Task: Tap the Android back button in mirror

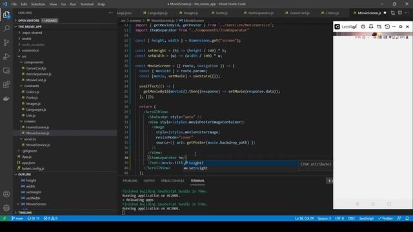Action: pyautogui.click(x=357, y=204)
